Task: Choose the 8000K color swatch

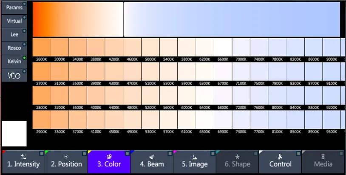Action: coord(277,96)
